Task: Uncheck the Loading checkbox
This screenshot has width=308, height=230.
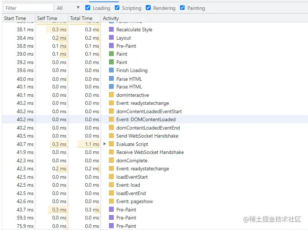Action: click(x=88, y=8)
